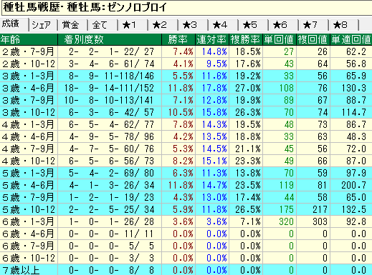Choose the ★5 star tab
The width and height of the screenshot is (372, 275).
254,25
